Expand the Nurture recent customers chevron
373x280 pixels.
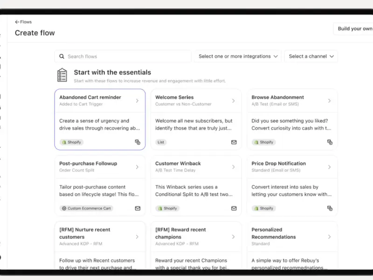click(x=137, y=237)
